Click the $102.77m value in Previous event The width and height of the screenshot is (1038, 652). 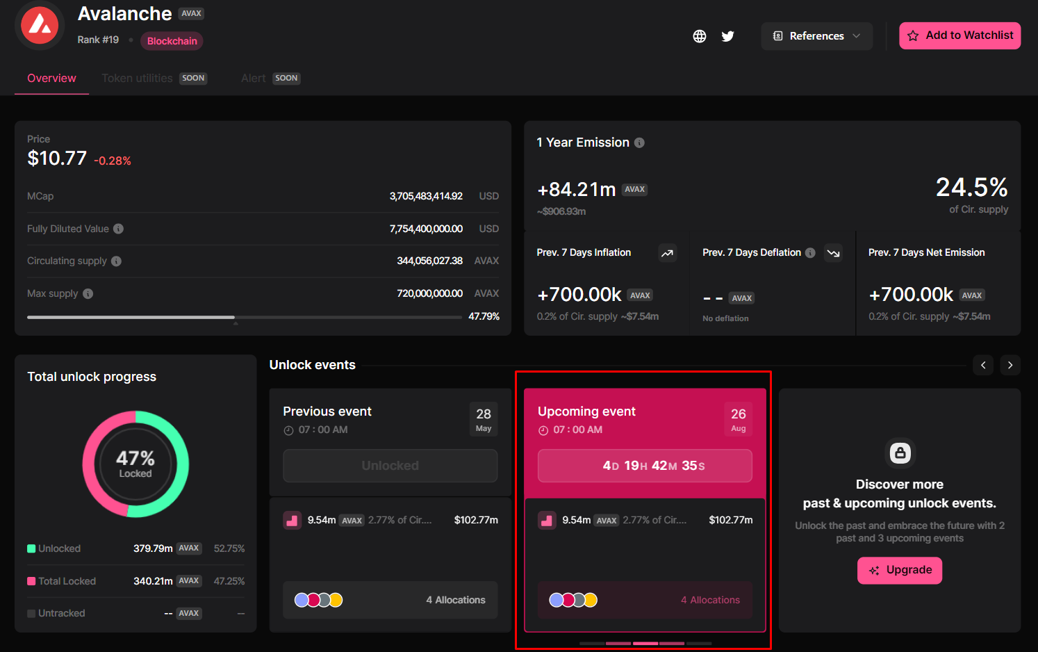tap(476, 520)
